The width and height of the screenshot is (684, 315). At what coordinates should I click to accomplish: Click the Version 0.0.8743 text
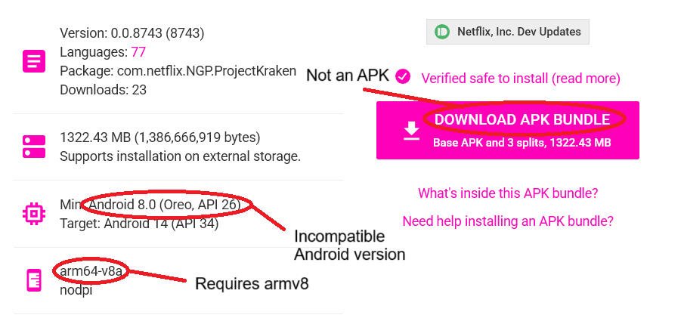[x=132, y=33]
